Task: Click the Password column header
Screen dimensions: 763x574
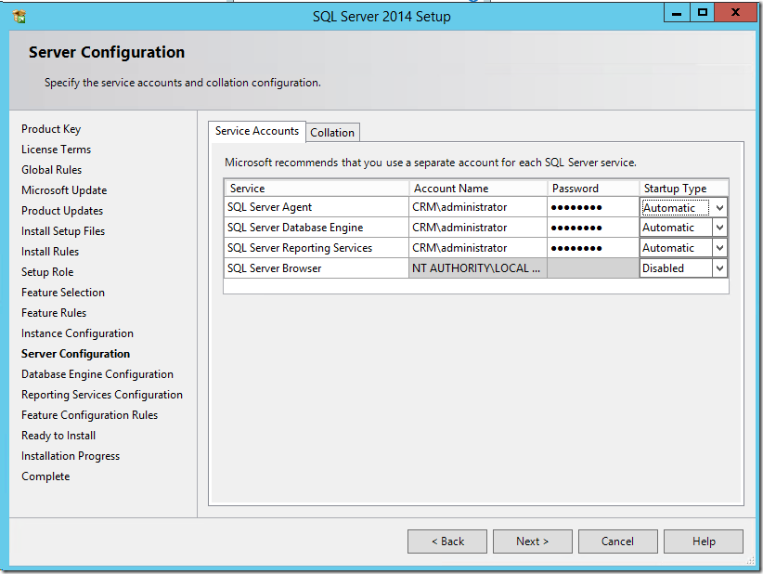Action: (x=593, y=189)
